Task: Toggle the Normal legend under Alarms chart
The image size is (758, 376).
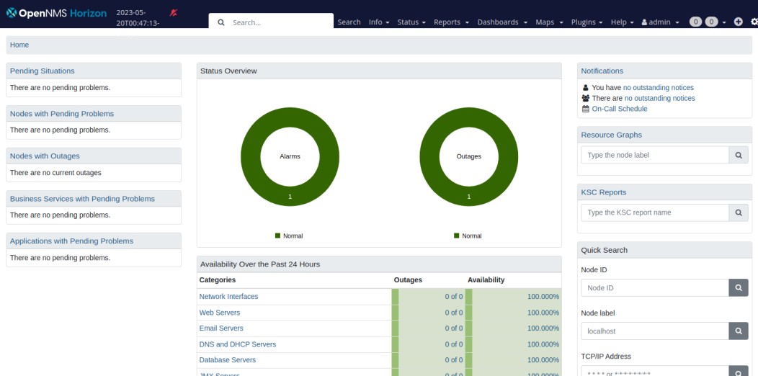Action: [289, 236]
